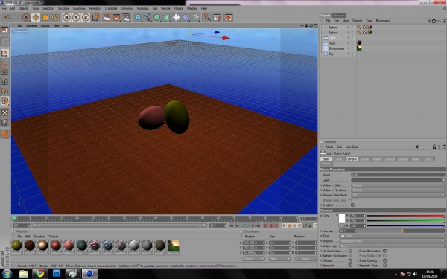This screenshot has height=279, width=447.
Task: Open the Render menu
Action: click(165, 8)
